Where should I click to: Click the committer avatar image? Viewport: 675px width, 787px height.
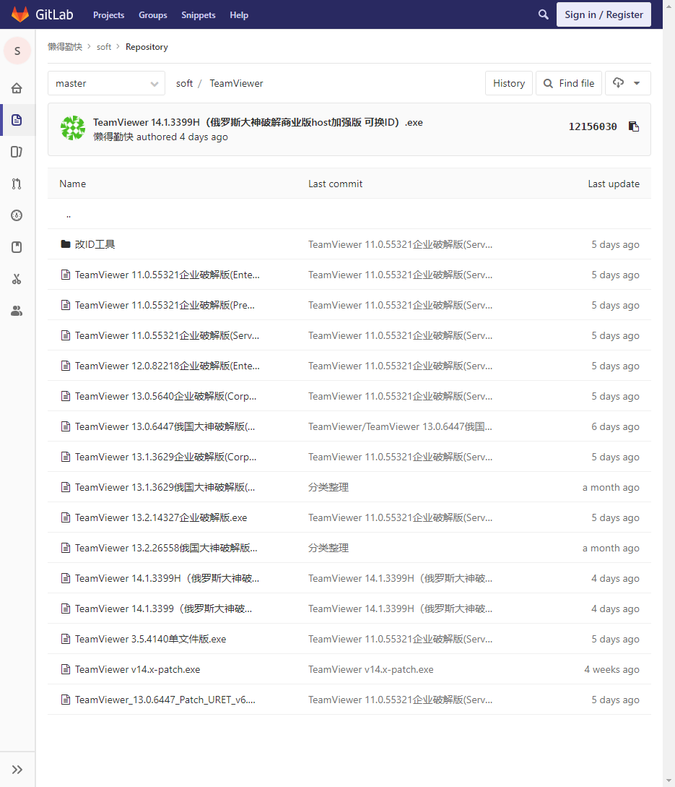[73, 128]
